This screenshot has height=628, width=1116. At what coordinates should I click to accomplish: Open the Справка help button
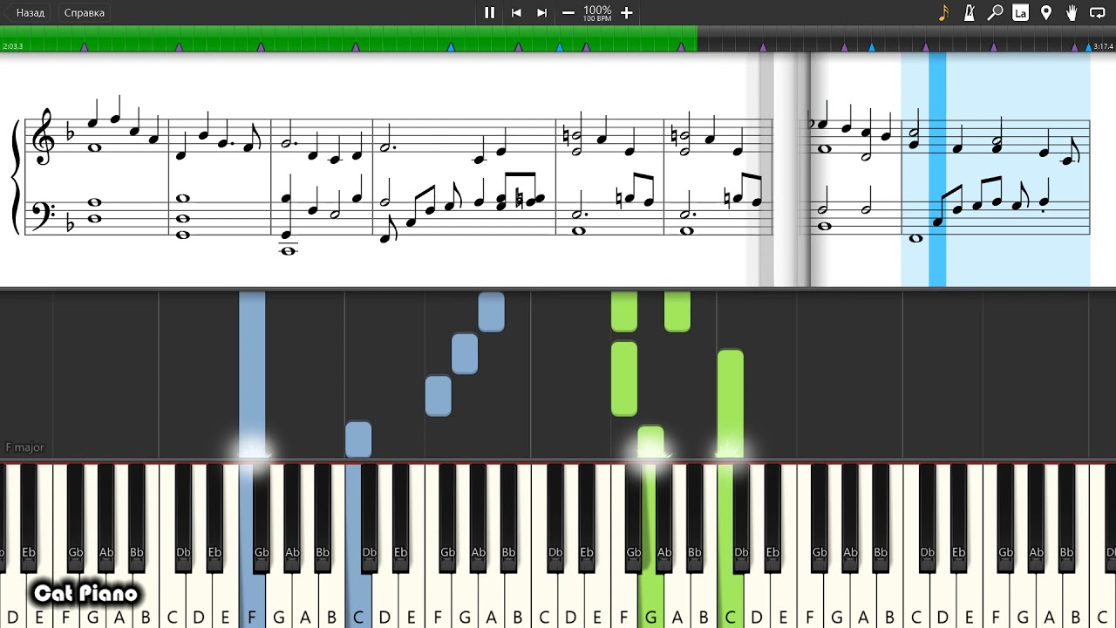84,13
